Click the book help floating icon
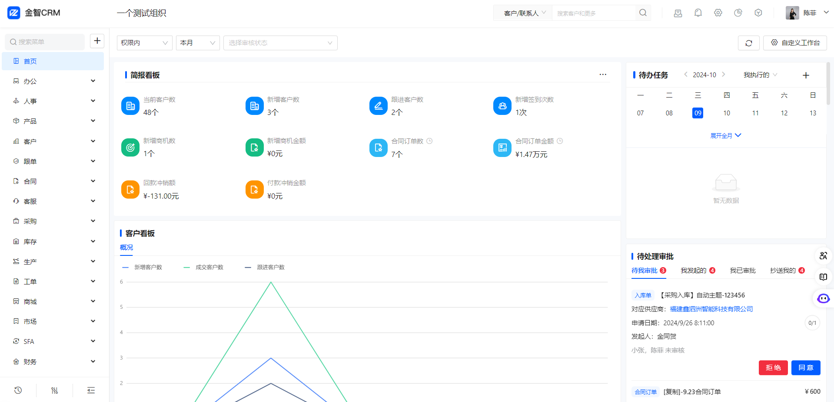The height and width of the screenshot is (402, 834). point(823,277)
